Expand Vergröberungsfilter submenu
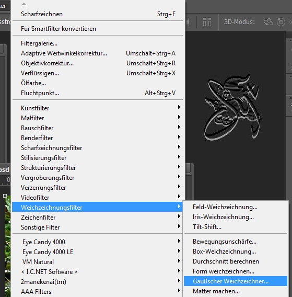This screenshot has height=297, width=292. pos(98,178)
